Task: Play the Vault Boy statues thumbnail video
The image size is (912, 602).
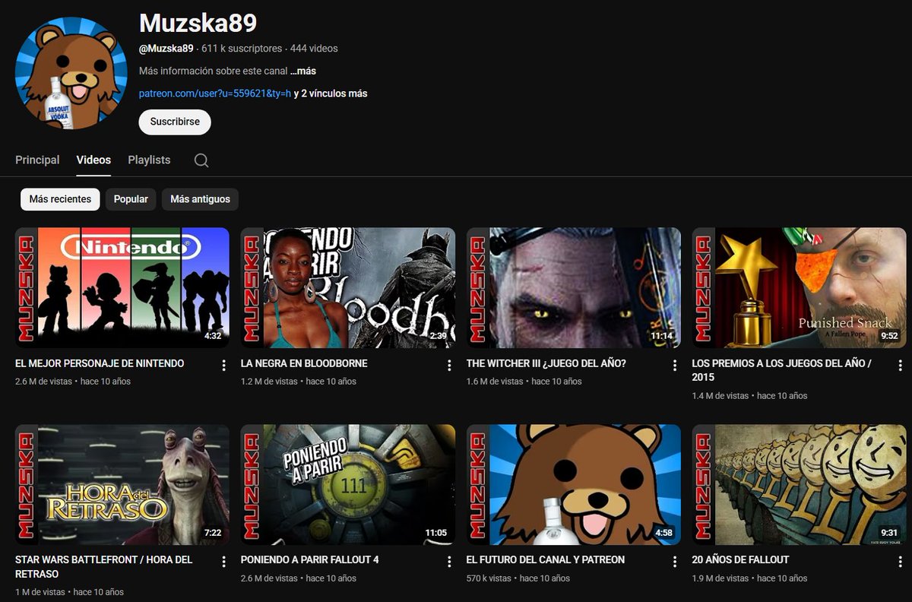Action: tap(800, 484)
